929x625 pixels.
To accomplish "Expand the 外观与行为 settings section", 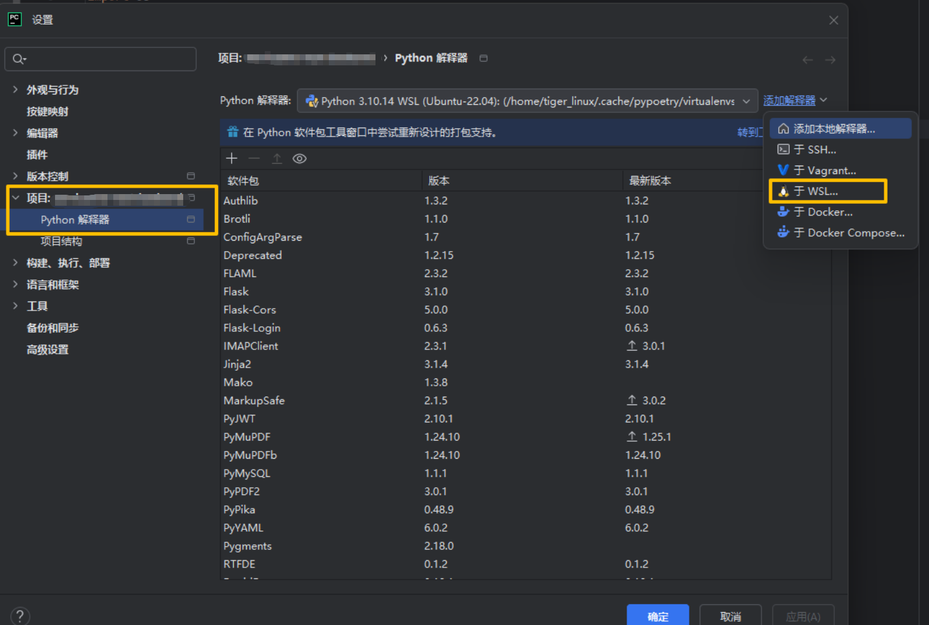I will [16, 90].
